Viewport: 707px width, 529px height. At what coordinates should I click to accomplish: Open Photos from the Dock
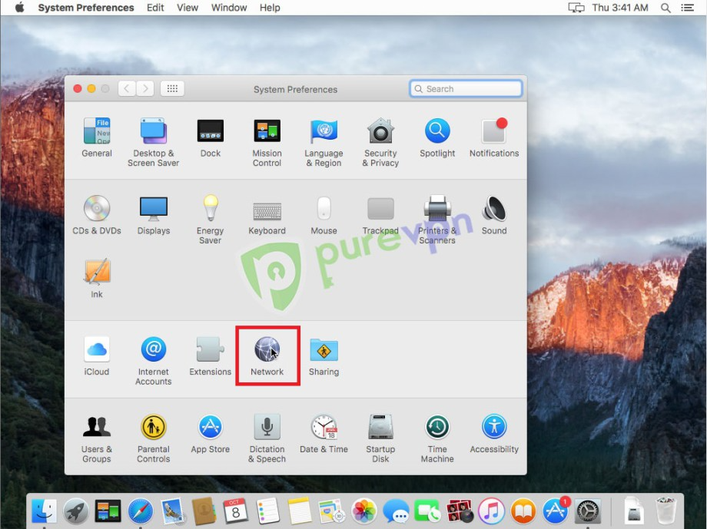click(363, 511)
